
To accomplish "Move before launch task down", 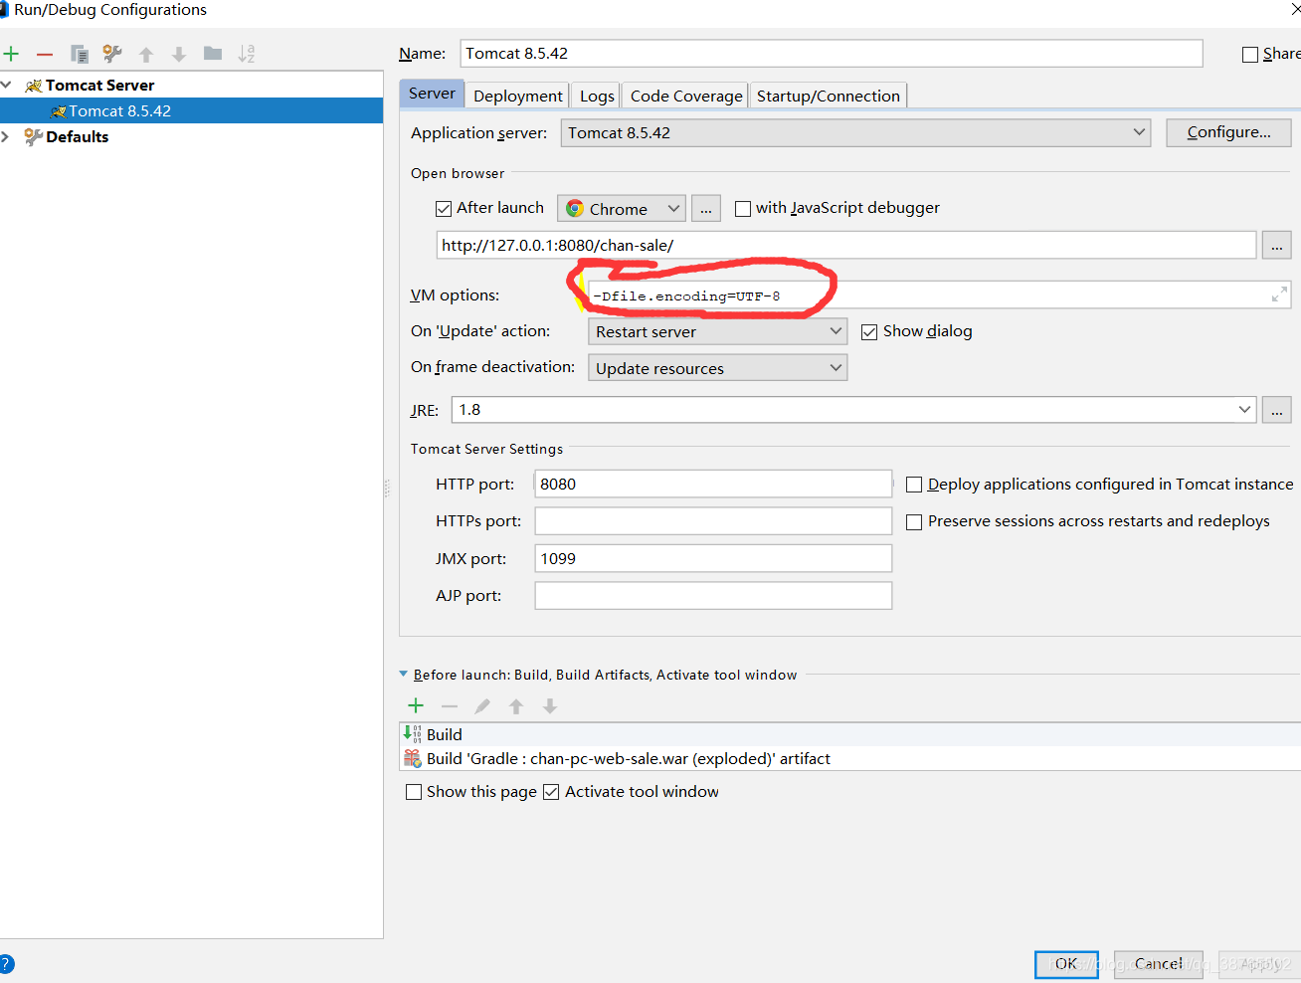I will point(550,706).
